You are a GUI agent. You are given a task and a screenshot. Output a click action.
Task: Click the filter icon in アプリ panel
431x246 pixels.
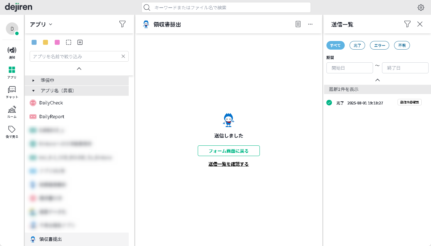click(x=122, y=24)
